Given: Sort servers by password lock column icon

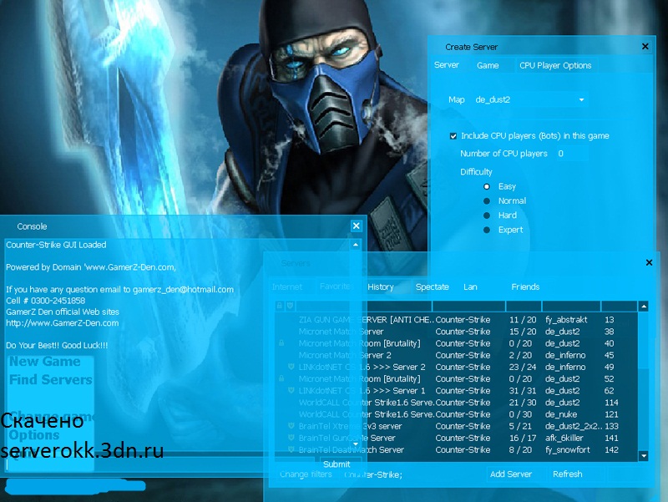Looking at the screenshot, I should [x=280, y=306].
